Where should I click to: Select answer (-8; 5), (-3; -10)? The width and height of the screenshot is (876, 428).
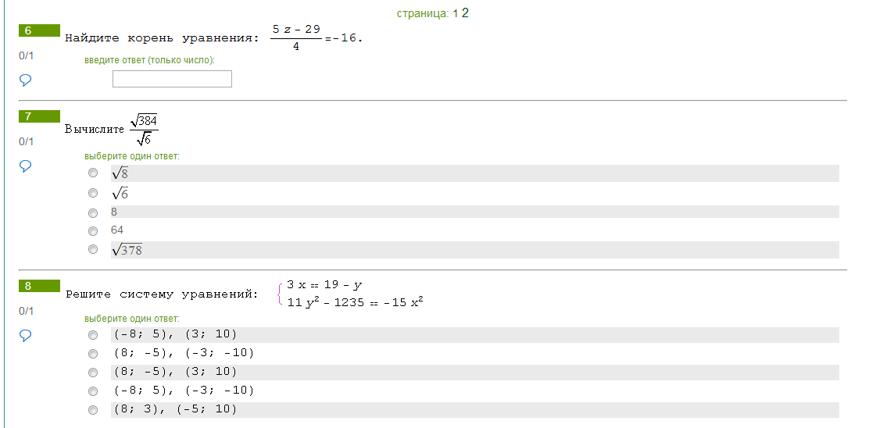coord(93,391)
